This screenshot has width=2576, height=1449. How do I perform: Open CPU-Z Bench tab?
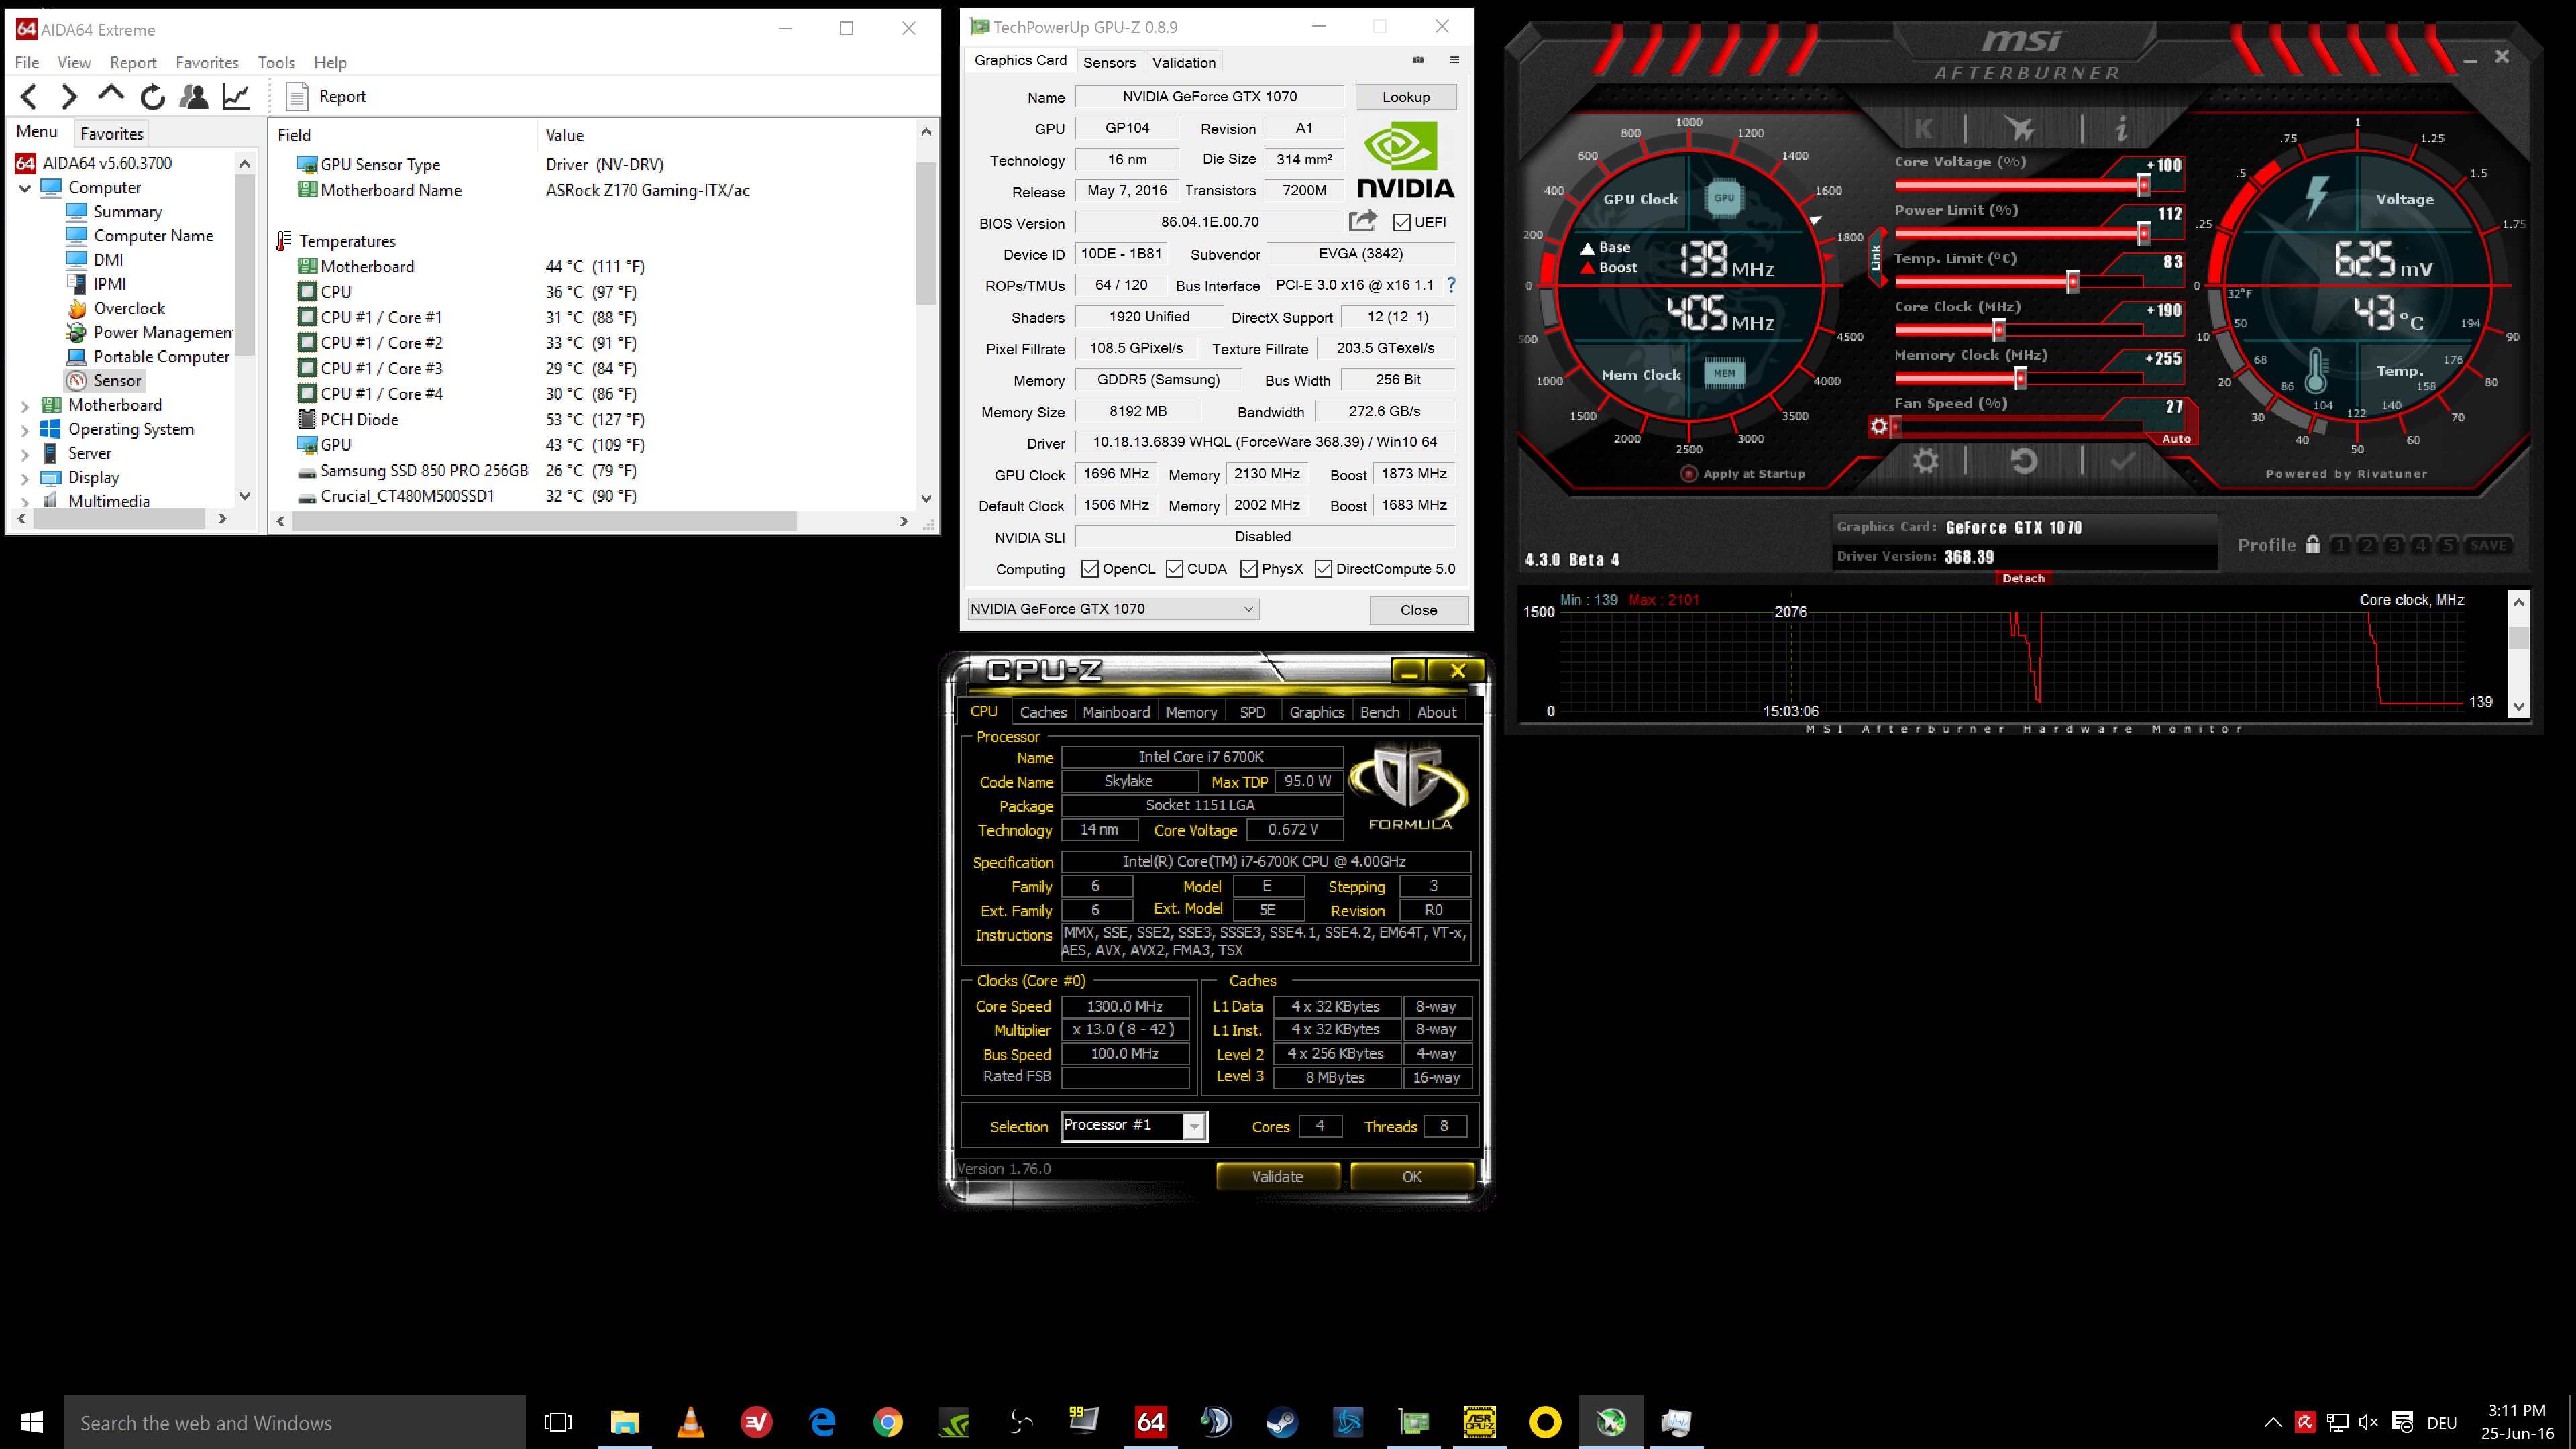1379,712
